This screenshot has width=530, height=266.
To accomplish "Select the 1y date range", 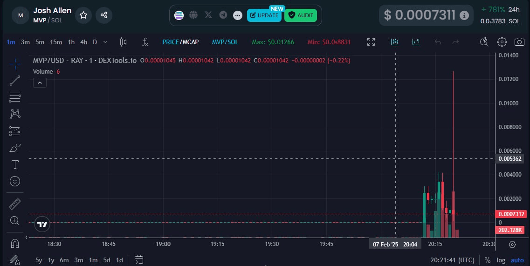I will [51, 260].
